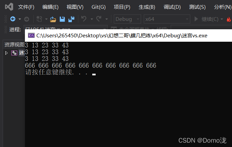The height and width of the screenshot is (147, 232).
Task: Open the 调试(D) menu
Action: click(172, 7)
